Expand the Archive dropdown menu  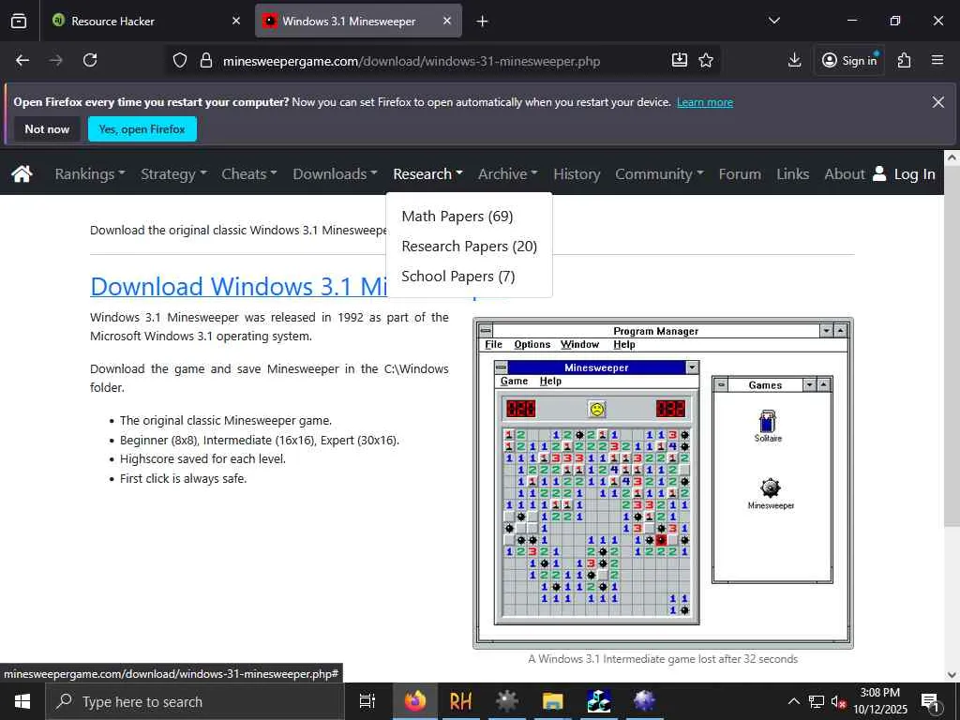point(507,173)
